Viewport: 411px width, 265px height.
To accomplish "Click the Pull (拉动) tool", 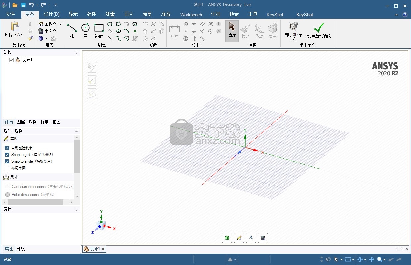I will pos(245,31).
